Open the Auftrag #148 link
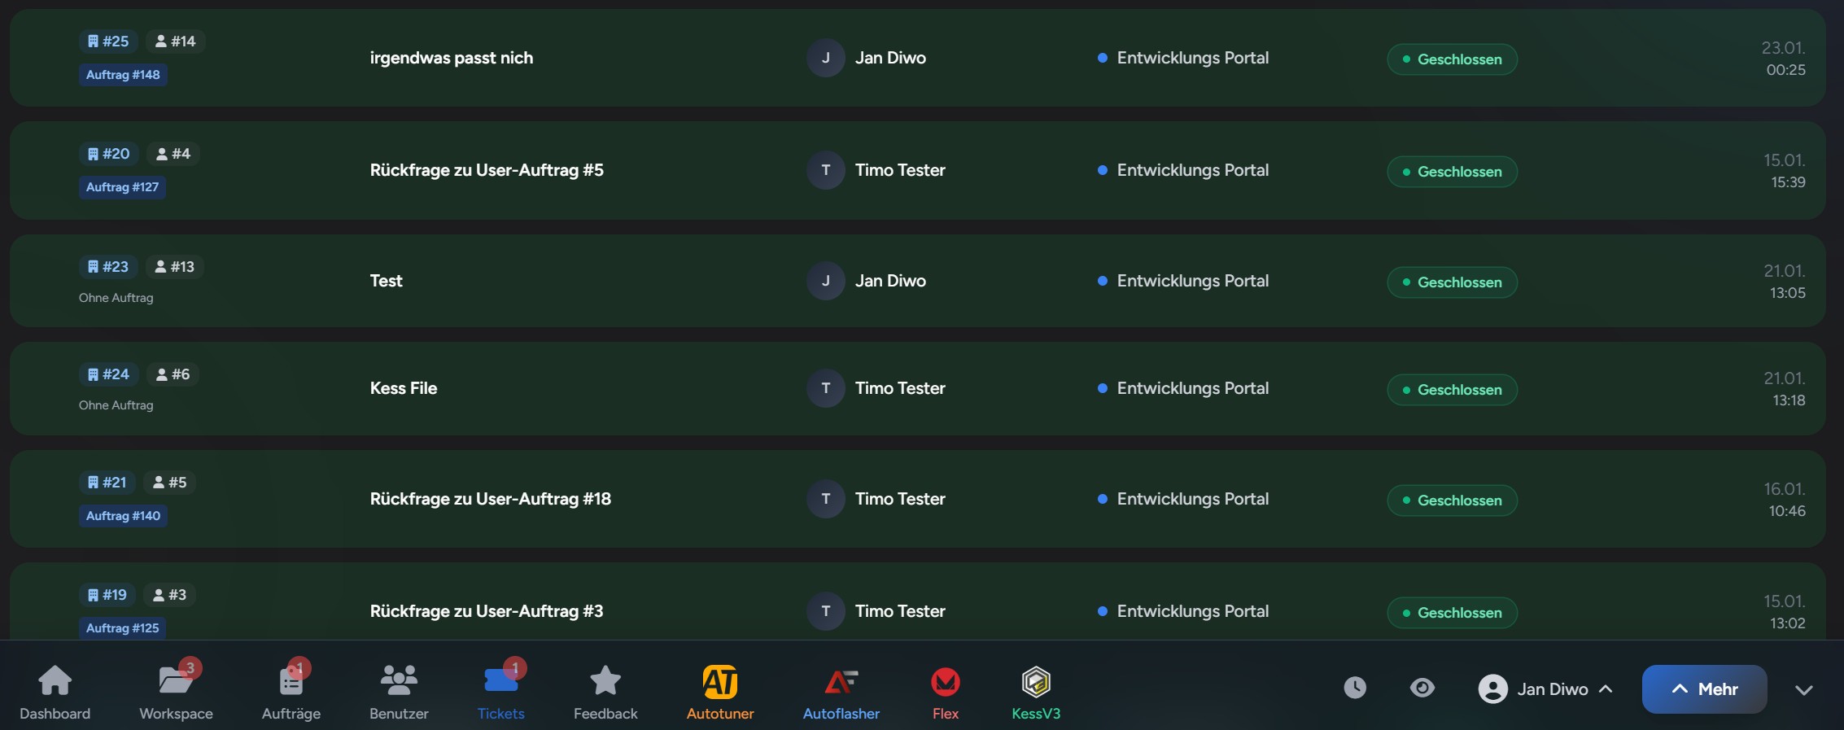Screen dimensions: 1844x730 (x=123, y=75)
